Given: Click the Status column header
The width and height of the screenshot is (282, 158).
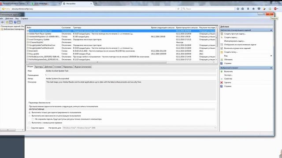Looking at the screenshot, I should click(66, 28).
